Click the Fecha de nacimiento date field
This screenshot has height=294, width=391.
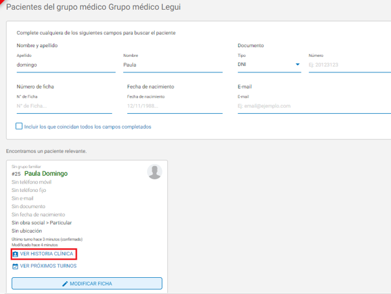(x=174, y=106)
